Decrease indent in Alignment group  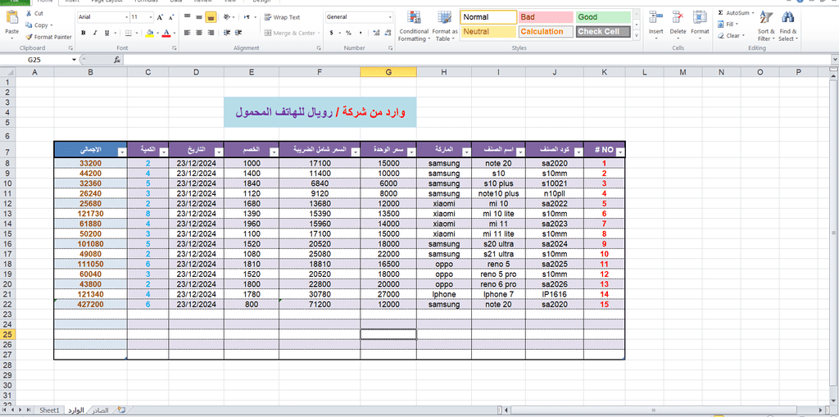coord(226,33)
